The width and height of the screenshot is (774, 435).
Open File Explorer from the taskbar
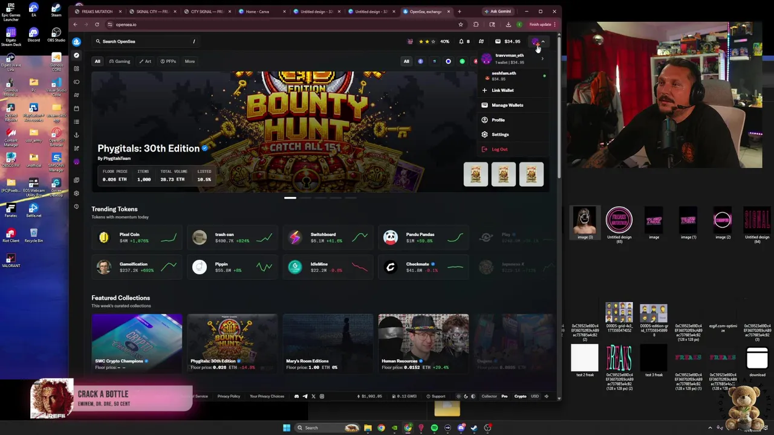click(x=368, y=428)
